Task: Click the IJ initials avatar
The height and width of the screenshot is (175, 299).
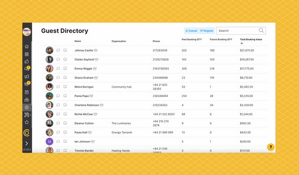Action: pos(49,141)
